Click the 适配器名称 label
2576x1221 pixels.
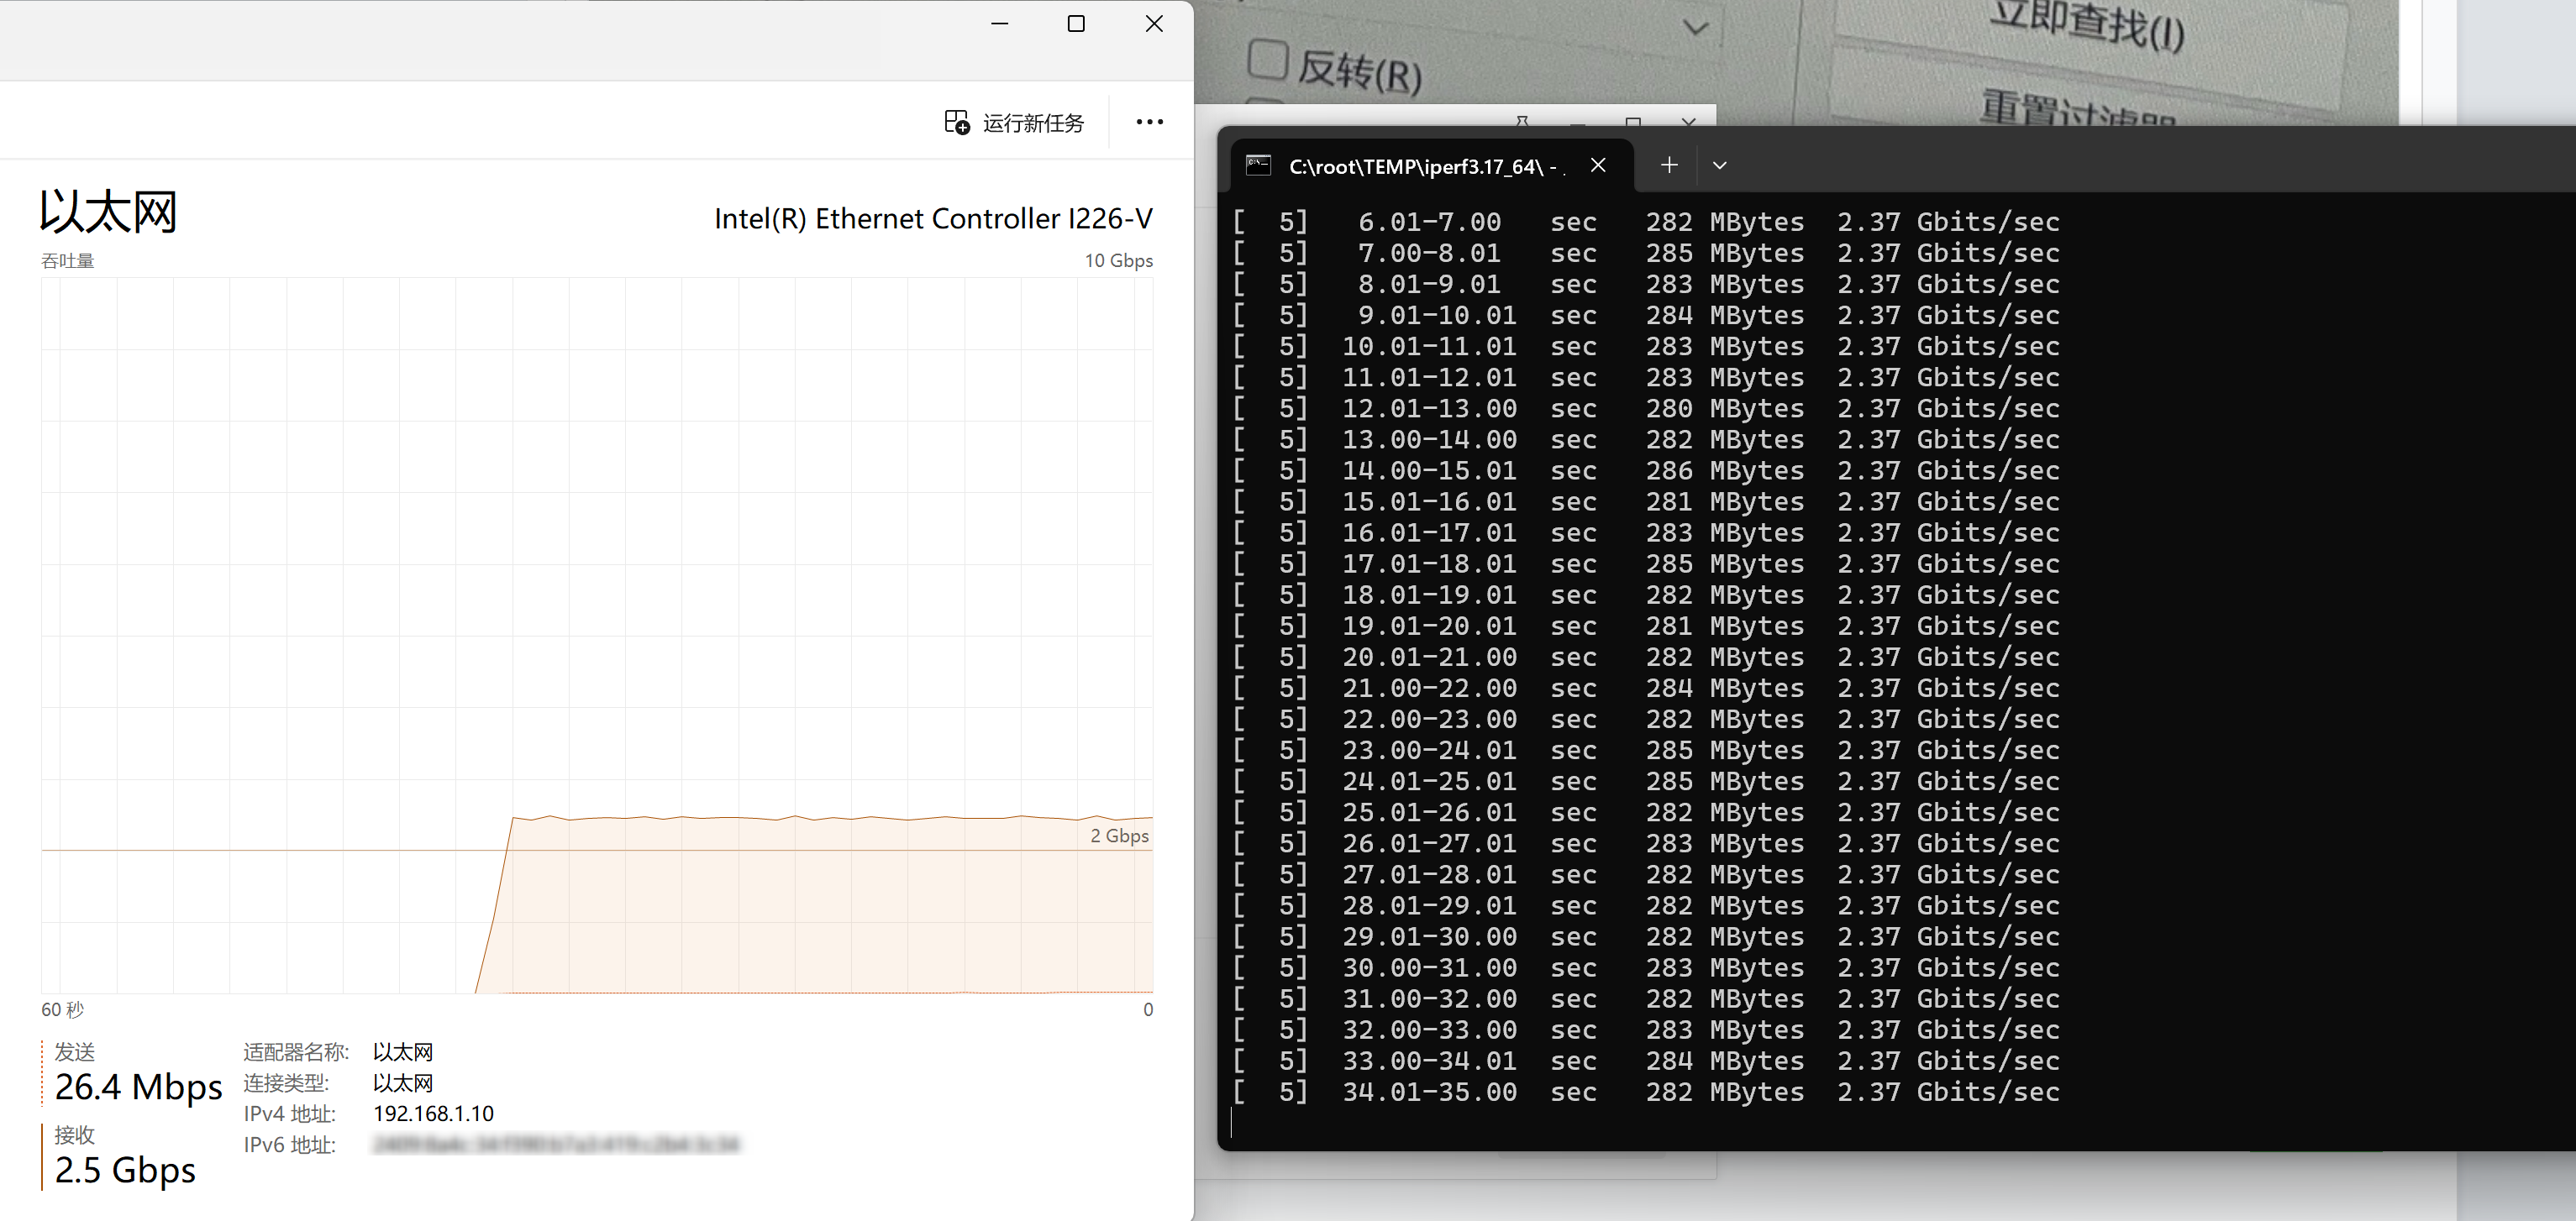click(296, 1052)
